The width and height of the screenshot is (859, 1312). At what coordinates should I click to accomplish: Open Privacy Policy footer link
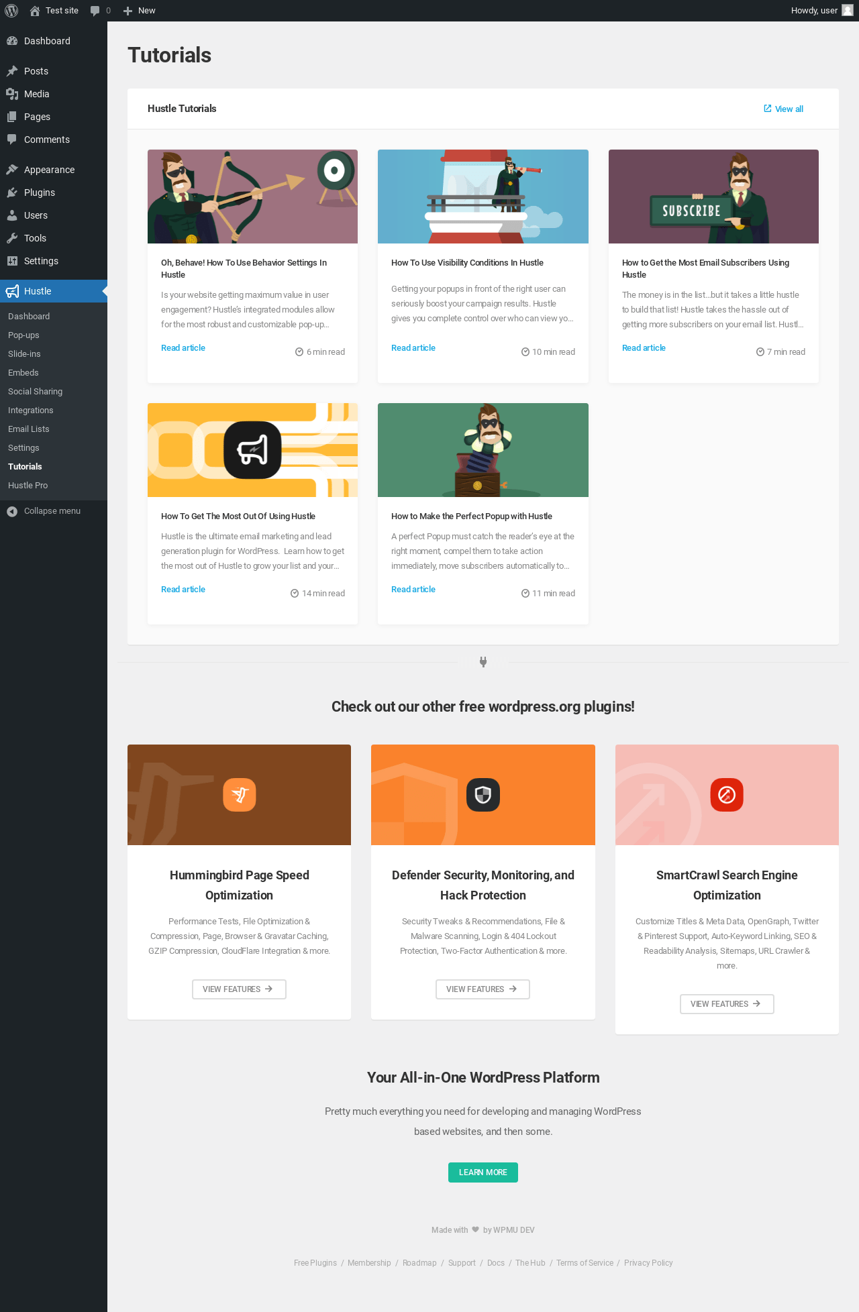click(648, 1263)
